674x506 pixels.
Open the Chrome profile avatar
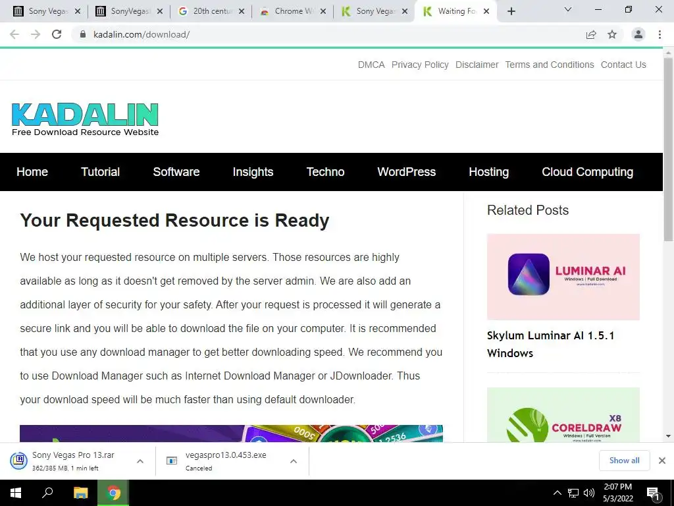coord(638,34)
